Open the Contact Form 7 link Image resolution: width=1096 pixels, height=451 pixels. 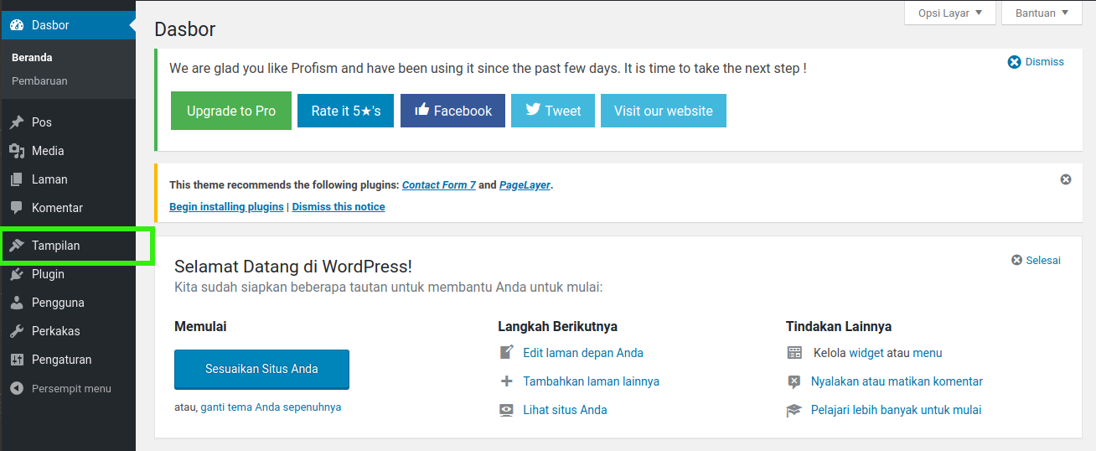(438, 185)
